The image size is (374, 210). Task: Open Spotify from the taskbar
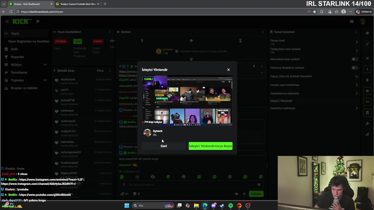[231, 206]
